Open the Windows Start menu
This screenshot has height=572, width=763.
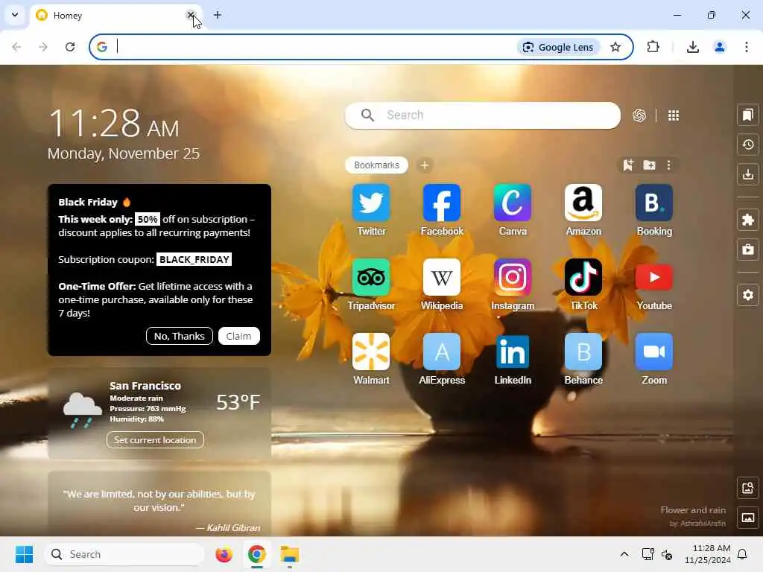(24, 554)
